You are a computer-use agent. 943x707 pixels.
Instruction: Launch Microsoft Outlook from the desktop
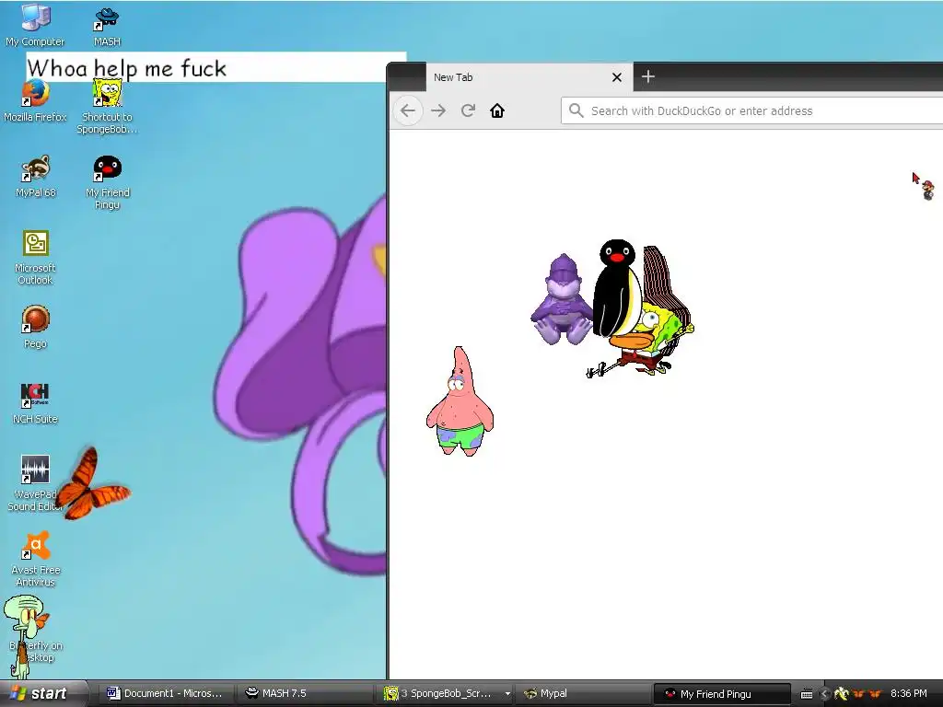(x=35, y=258)
